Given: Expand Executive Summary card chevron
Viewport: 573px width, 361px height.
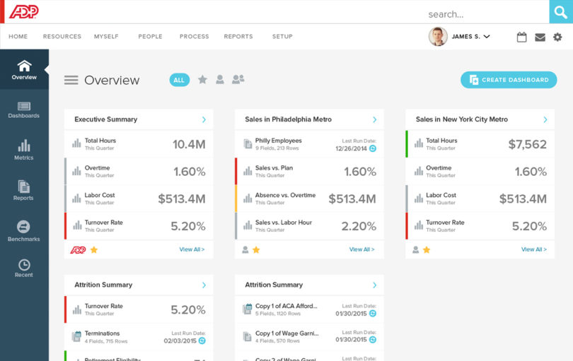Looking at the screenshot, I should [x=204, y=119].
